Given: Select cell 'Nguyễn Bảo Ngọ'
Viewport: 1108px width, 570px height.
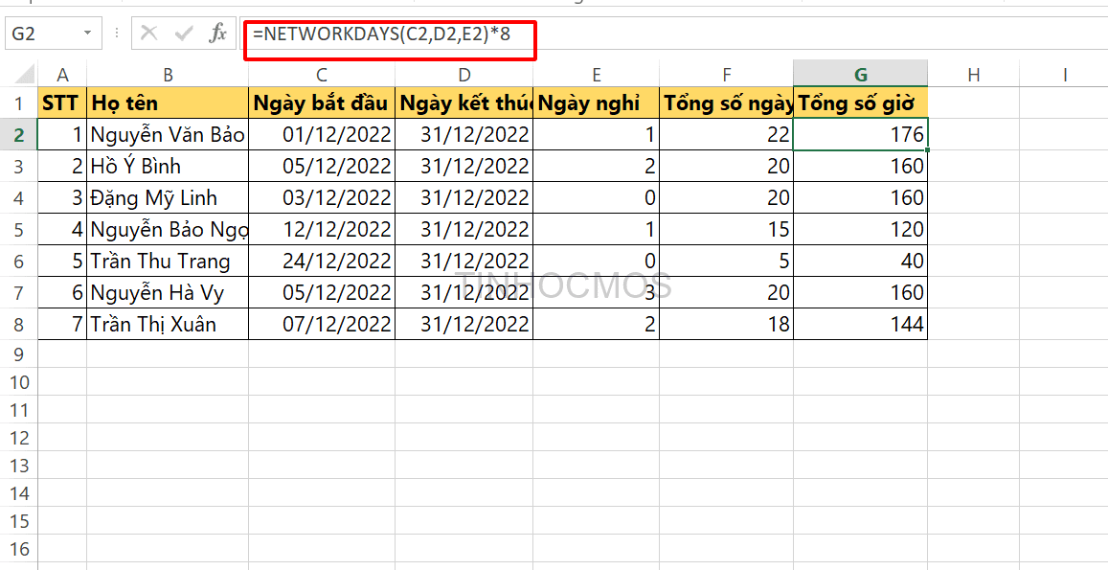Looking at the screenshot, I should coord(168,229).
